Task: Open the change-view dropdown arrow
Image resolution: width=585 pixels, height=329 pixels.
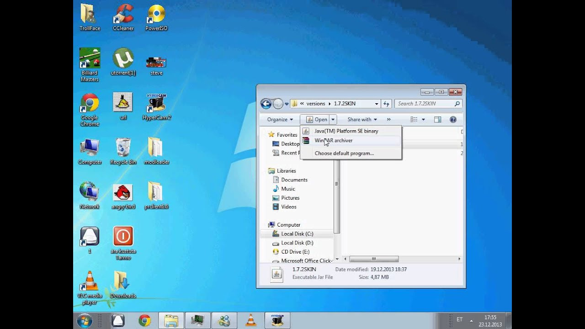Action: pyautogui.click(x=423, y=119)
